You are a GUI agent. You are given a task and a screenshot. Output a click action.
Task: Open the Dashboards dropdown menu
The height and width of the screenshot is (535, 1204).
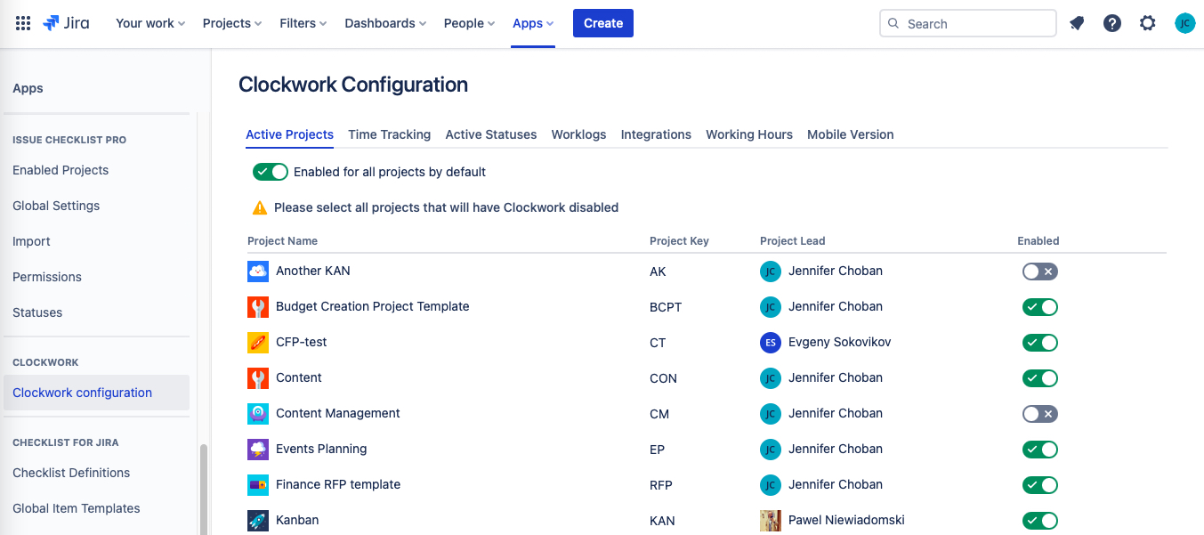385,23
